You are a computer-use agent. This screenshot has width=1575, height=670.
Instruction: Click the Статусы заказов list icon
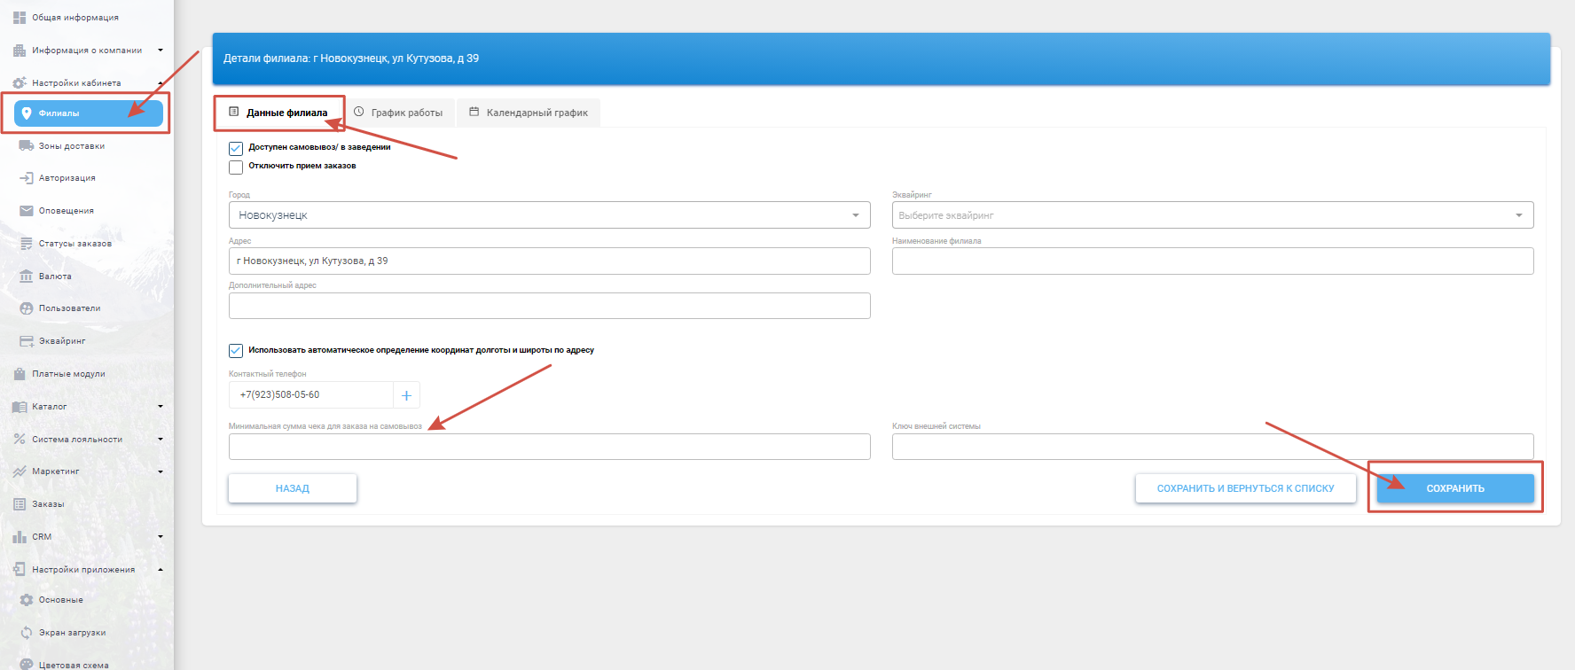[27, 244]
